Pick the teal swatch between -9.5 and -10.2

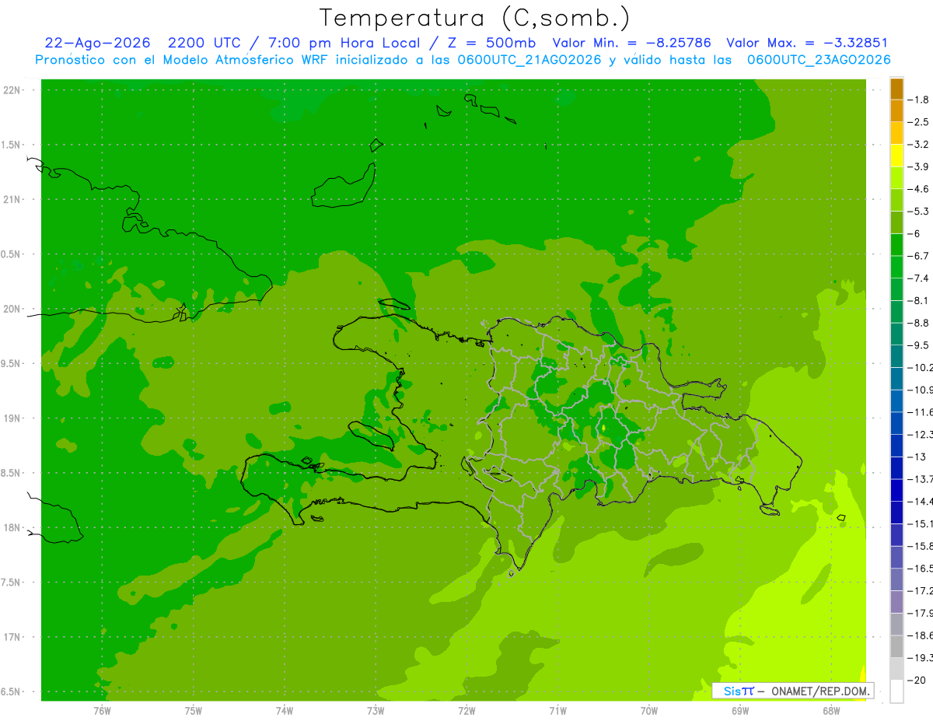(x=896, y=356)
